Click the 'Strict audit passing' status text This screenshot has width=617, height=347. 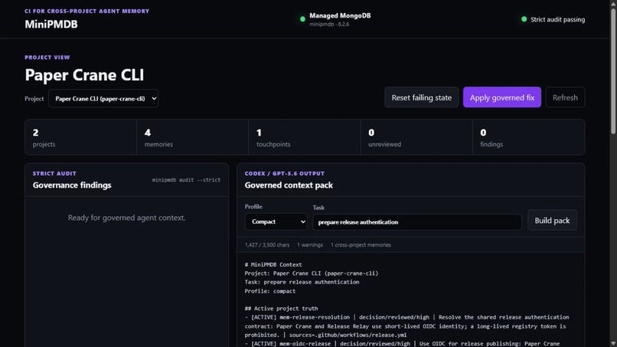[557, 19]
